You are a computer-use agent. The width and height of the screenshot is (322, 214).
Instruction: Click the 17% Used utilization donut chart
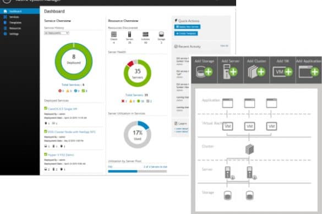[138, 134]
